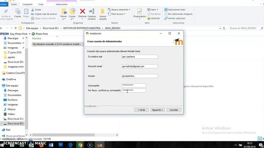Click the Photo Print button

click(x=40, y=34)
